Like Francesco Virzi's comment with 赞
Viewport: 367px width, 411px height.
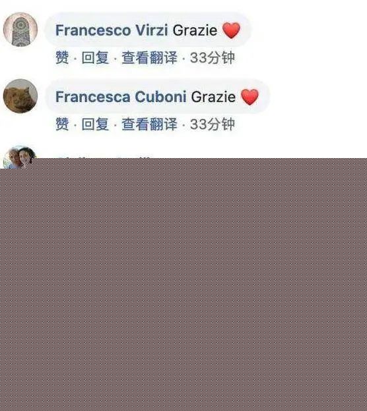pos(62,58)
